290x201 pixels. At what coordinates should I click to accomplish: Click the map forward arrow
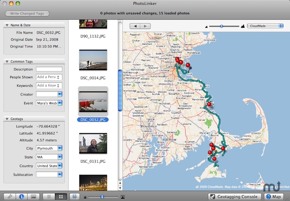click(145, 25)
